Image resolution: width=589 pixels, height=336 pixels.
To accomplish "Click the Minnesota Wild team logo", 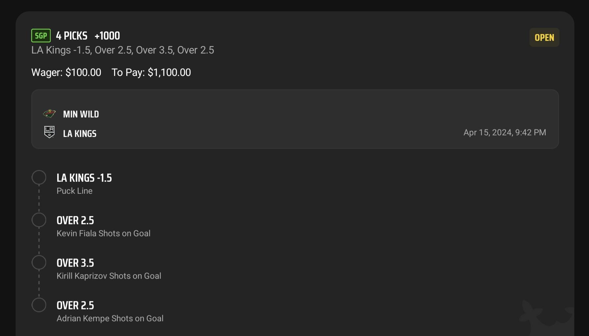I will coord(49,114).
